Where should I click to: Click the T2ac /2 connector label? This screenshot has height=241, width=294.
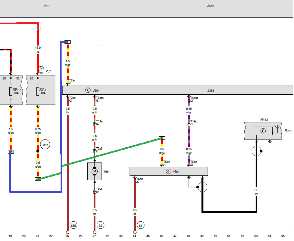(73, 99)
